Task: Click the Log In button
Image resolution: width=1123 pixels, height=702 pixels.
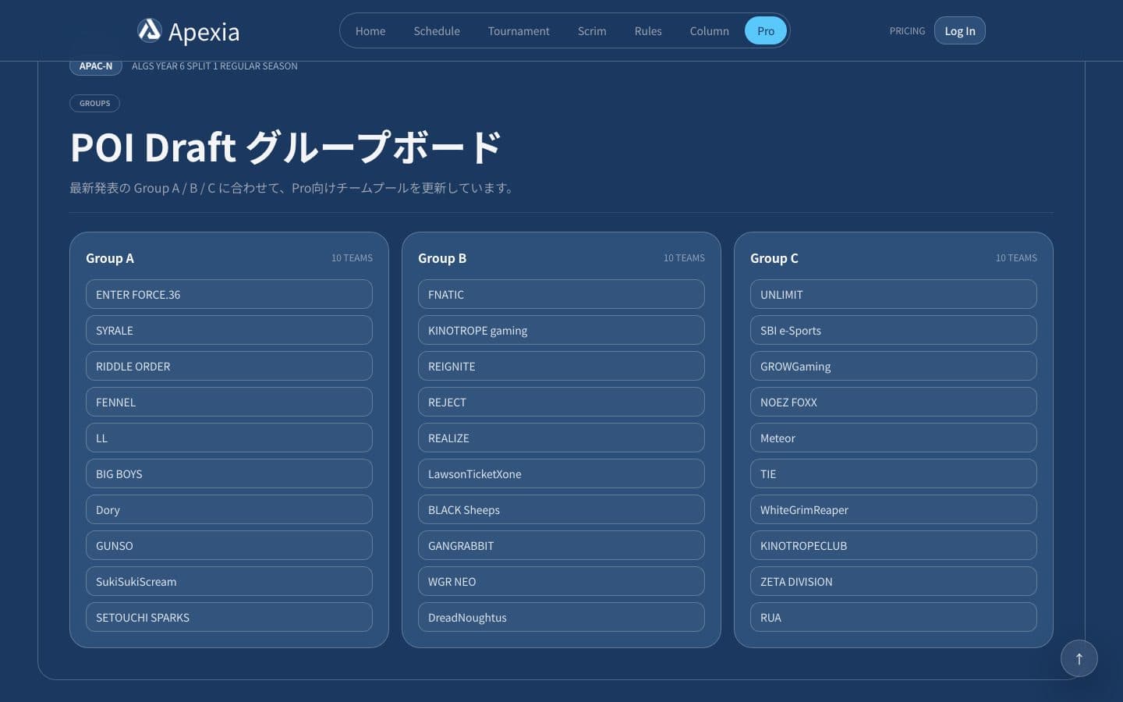Action: click(x=960, y=31)
